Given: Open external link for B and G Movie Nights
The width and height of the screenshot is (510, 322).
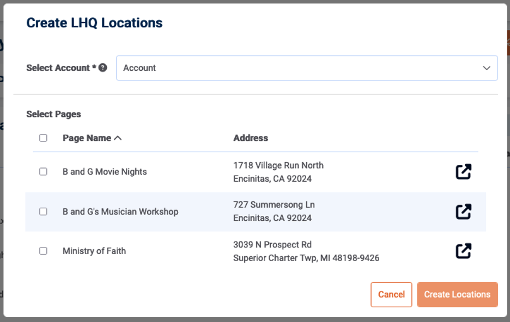Looking at the screenshot, I should 463,171.
